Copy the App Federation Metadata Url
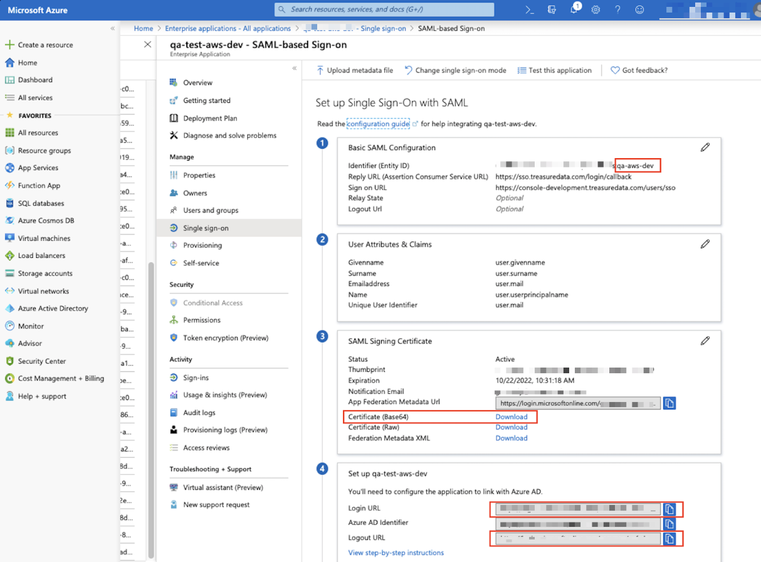The image size is (761, 562). click(669, 403)
